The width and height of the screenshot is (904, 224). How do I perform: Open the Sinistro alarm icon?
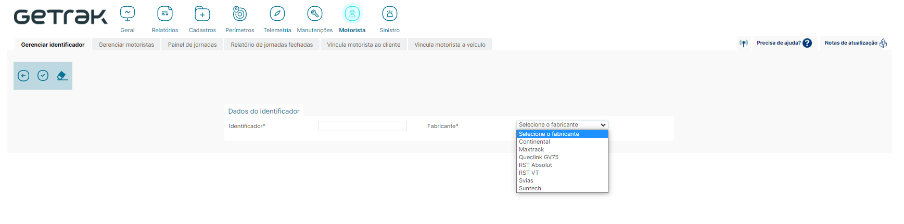(390, 13)
